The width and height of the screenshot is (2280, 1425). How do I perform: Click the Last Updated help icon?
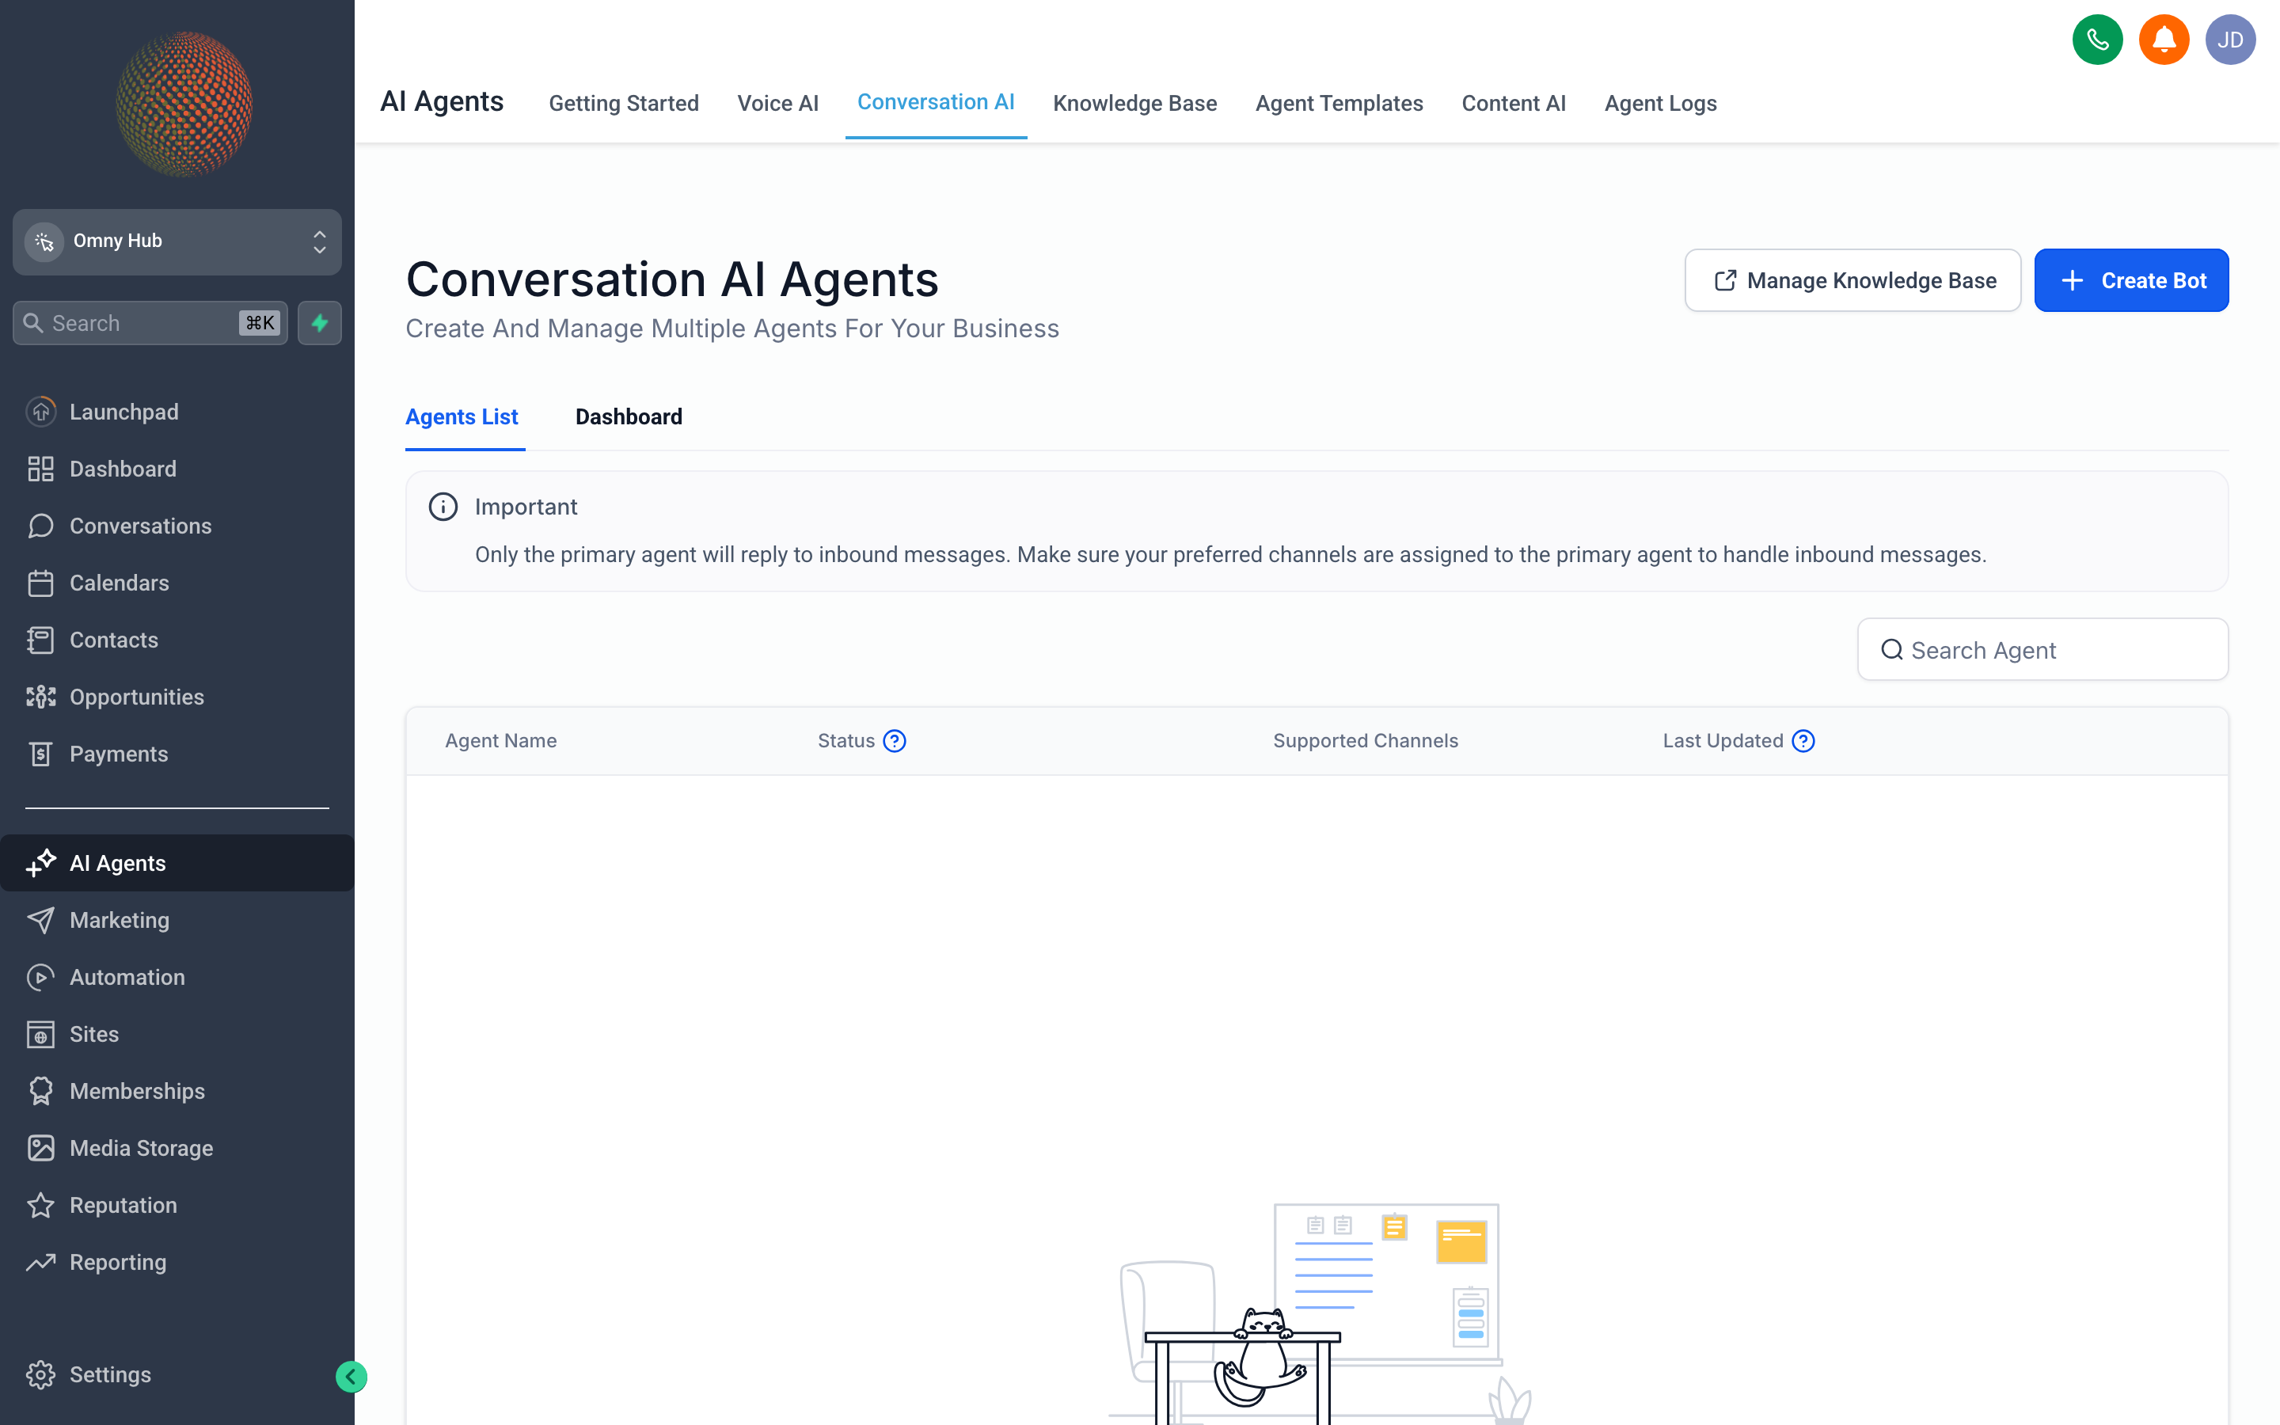coord(1803,741)
